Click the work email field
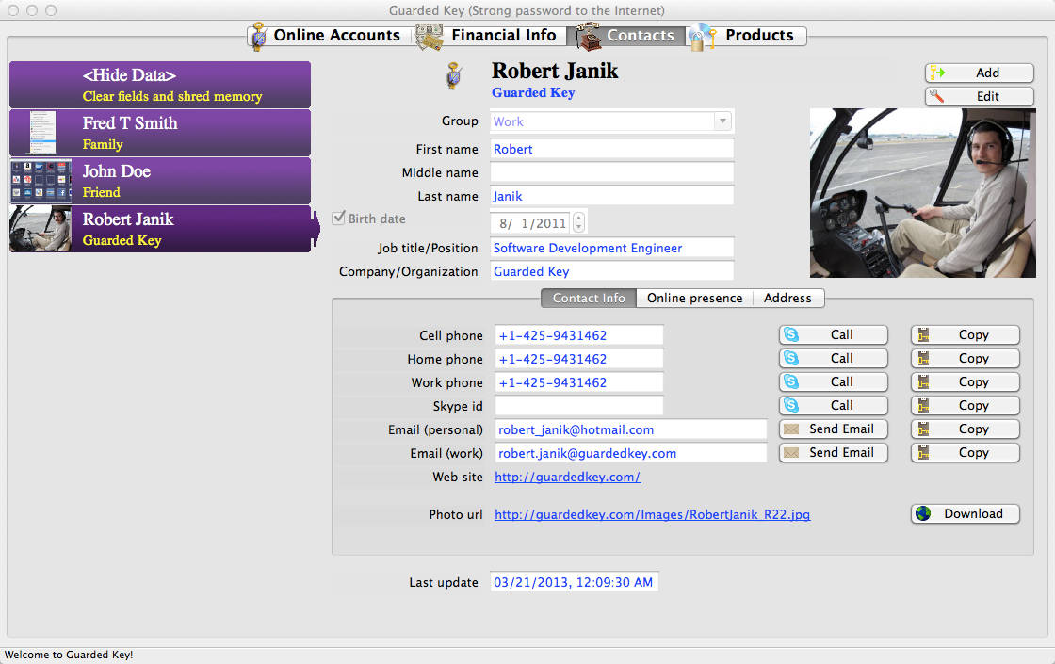The image size is (1055, 664). pyautogui.click(x=630, y=453)
